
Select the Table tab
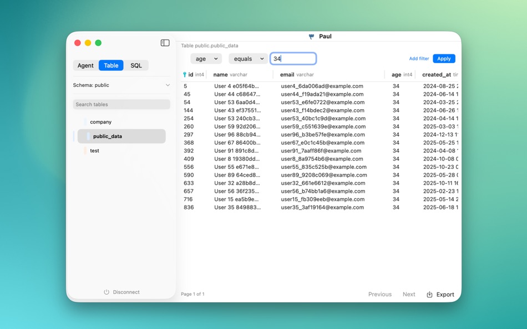coord(111,65)
